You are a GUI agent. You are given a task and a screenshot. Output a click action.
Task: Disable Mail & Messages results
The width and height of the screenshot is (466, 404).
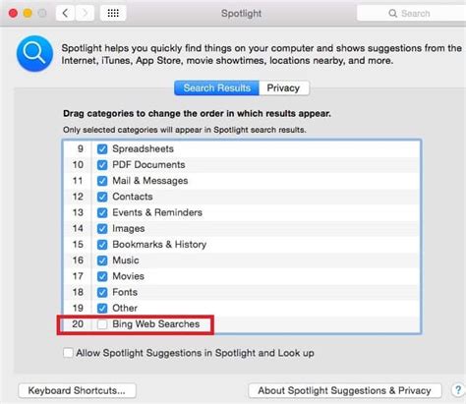click(102, 181)
